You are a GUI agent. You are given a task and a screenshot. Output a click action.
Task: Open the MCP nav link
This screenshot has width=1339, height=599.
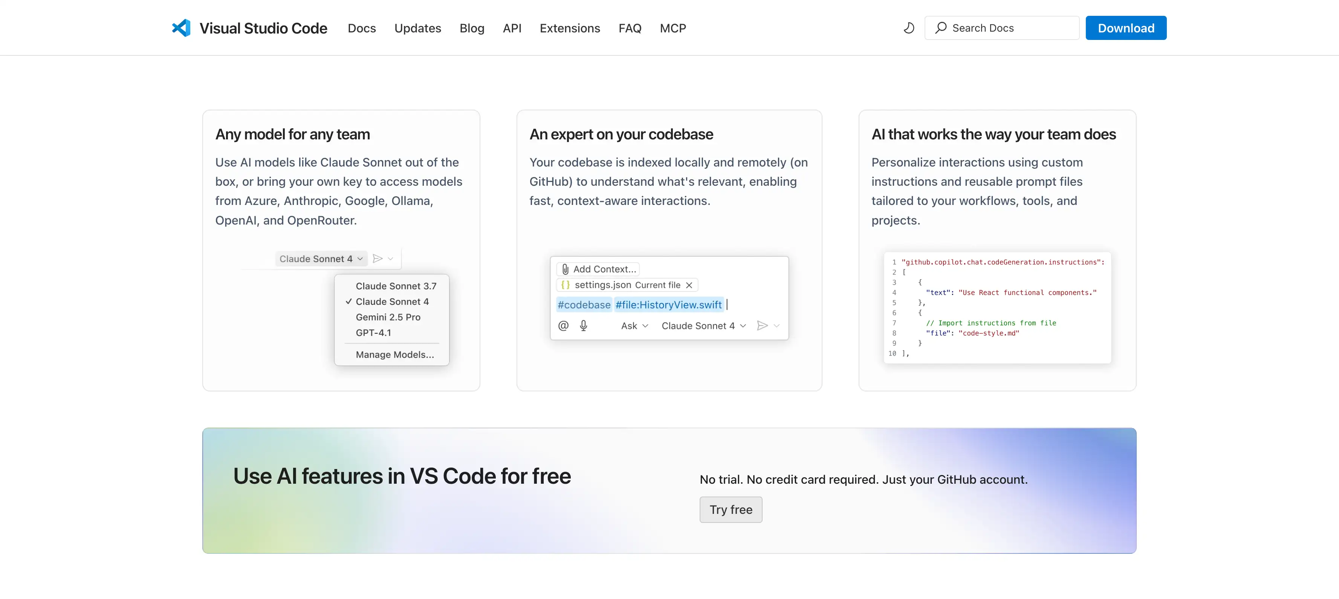point(673,28)
